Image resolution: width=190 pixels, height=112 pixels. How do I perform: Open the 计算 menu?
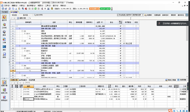(x=22, y=6)
